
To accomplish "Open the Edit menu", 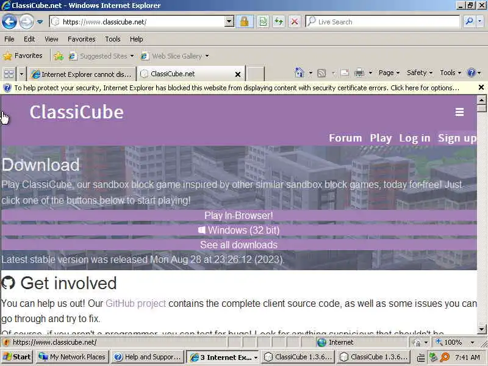I will (29, 39).
